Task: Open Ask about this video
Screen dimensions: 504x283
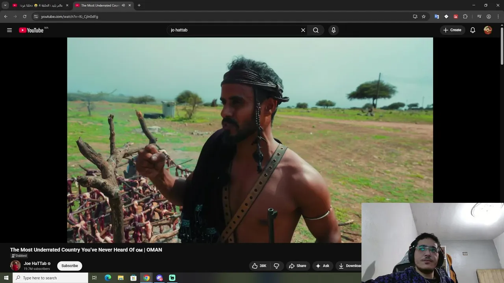Action: point(322,266)
